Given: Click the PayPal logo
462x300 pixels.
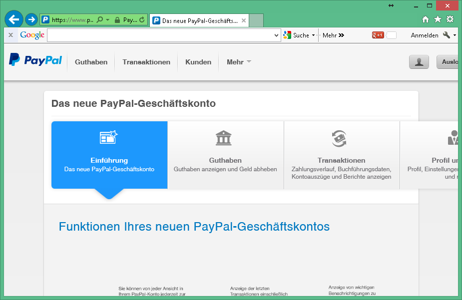Looking at the screenshot, I should click(x=35, y=60).
